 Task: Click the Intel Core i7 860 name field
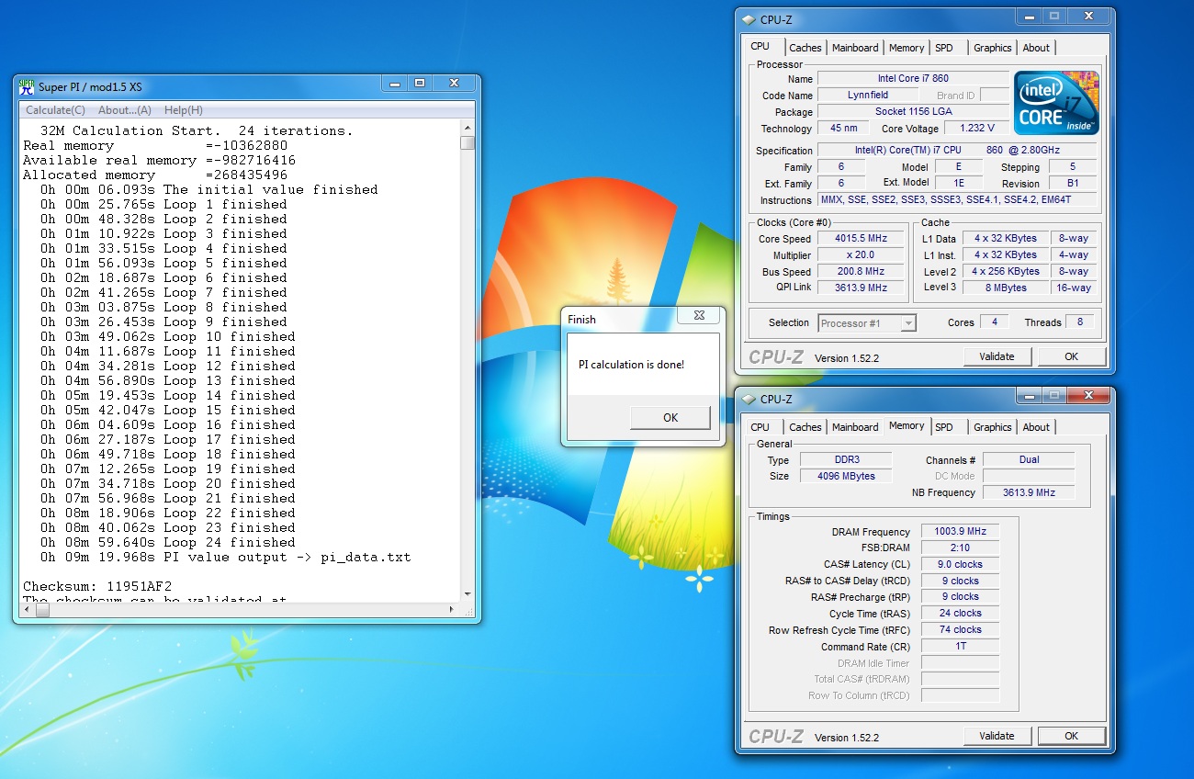click(913, 79)
